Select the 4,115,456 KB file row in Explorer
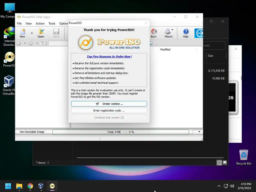The width and height of the screenshot is (256, 192). 216,71
